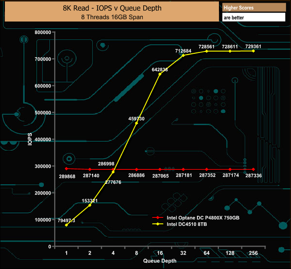291x269 pixels.
Task: Click the y-axis label 600000
Action: coord(43,86)
